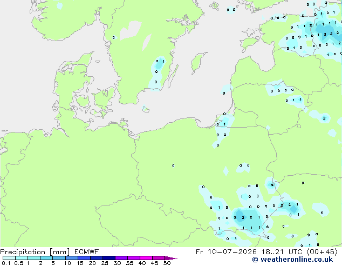The image size is (342, 265).
Task: Click the 25–30 mm dark navy legend swatch
Action: tap(108, 258)
